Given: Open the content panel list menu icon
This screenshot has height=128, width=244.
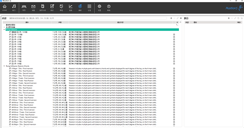Looking at the screenshot, I should 181,18.
